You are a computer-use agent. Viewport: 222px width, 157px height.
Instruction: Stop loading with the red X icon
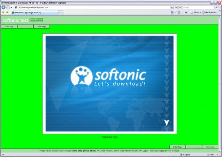coord(180,7)
